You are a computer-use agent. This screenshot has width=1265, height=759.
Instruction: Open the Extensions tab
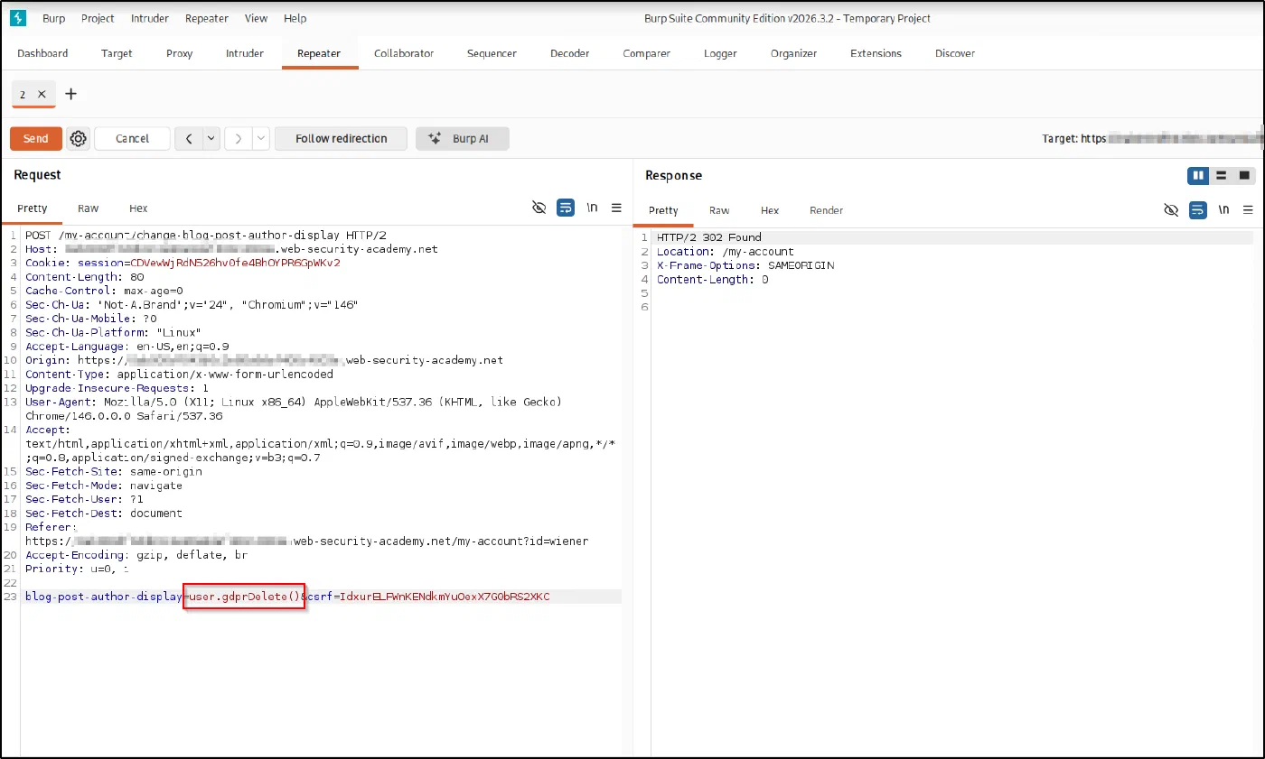[876, 53]
